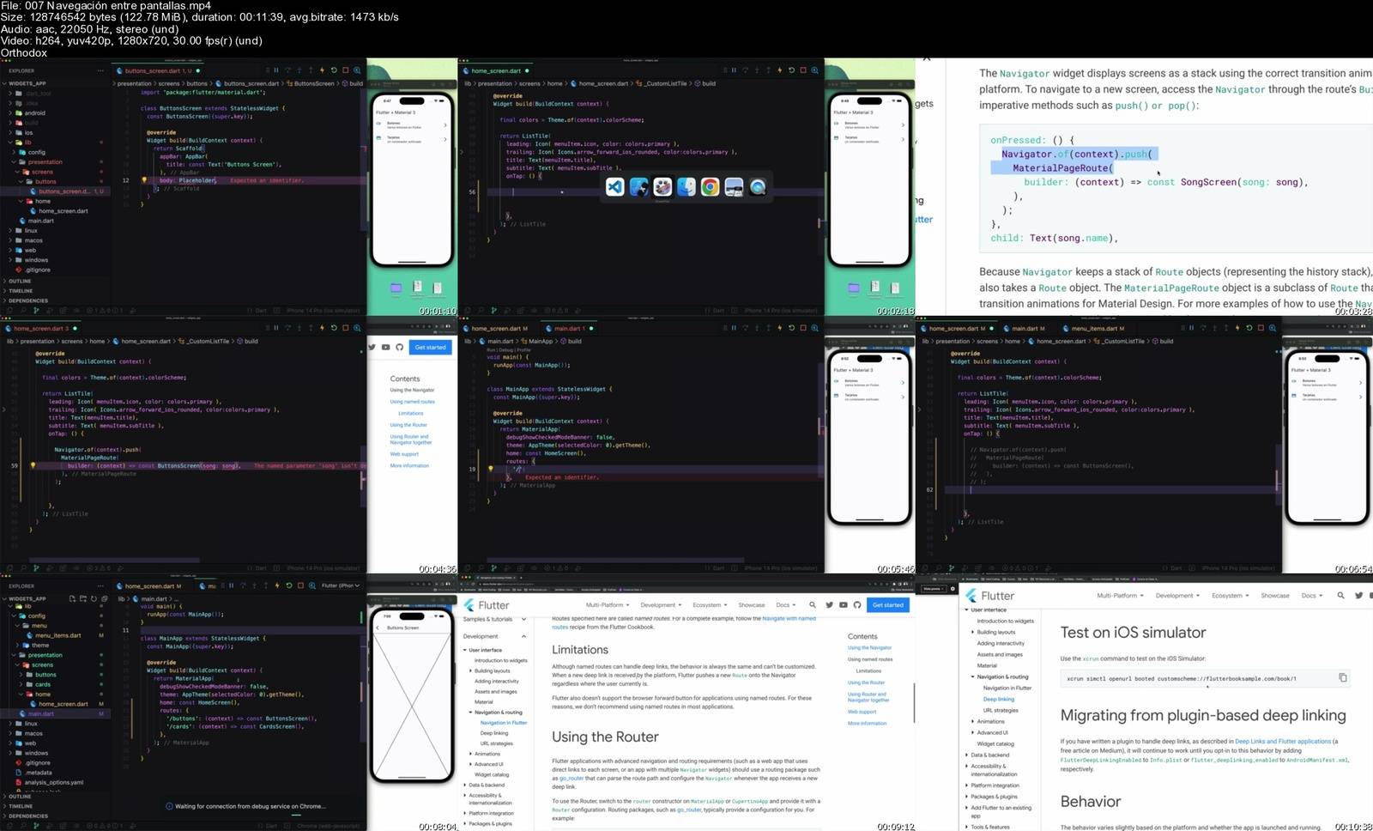Collapse Development section in 00:09:12 sidebar
Screen dimensions: 1373x831
494,636
